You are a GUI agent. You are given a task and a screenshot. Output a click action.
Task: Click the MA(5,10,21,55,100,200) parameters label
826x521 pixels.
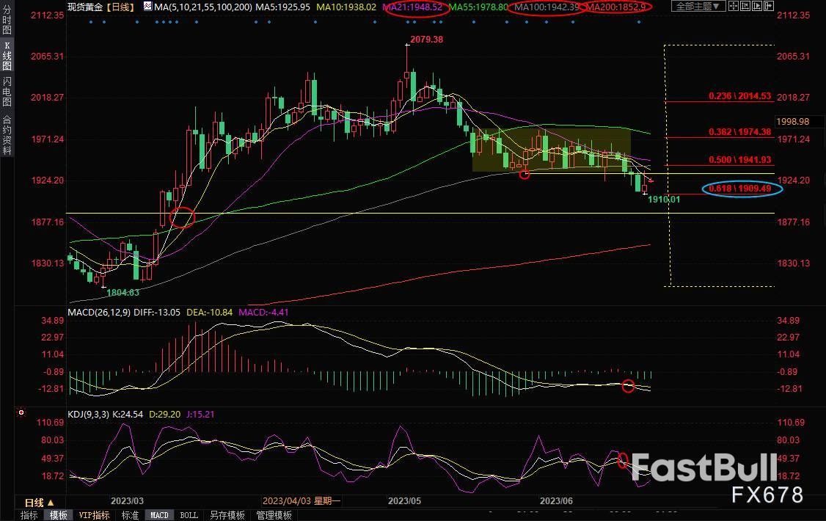tap(203, 7)
